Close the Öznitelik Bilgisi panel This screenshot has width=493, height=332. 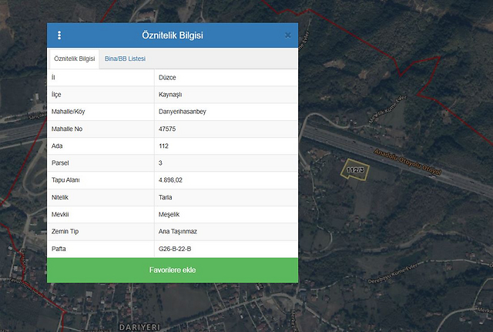click(x=287, y=35)
